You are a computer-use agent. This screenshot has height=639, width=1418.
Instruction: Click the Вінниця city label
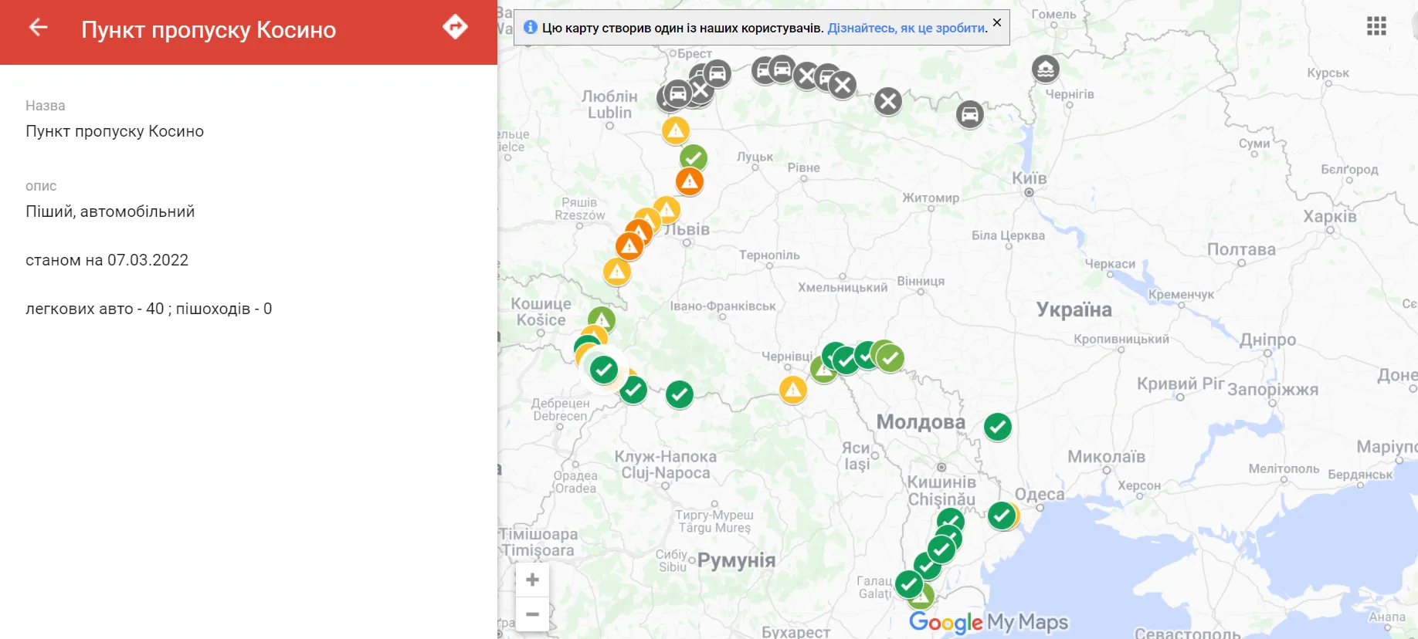pyautogui.click(x=921, y=281)
